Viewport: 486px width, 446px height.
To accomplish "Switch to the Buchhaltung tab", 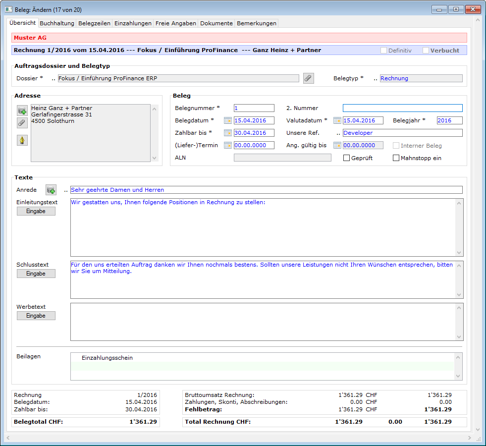I will coord(57,23).
